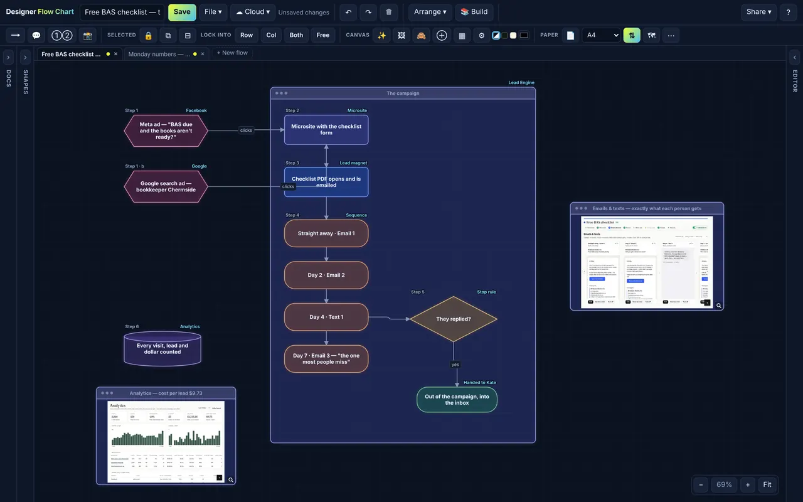The height and width of the screenshot is (502, 803).
Task: Add a new flow tab
Action: pos(232,53)
